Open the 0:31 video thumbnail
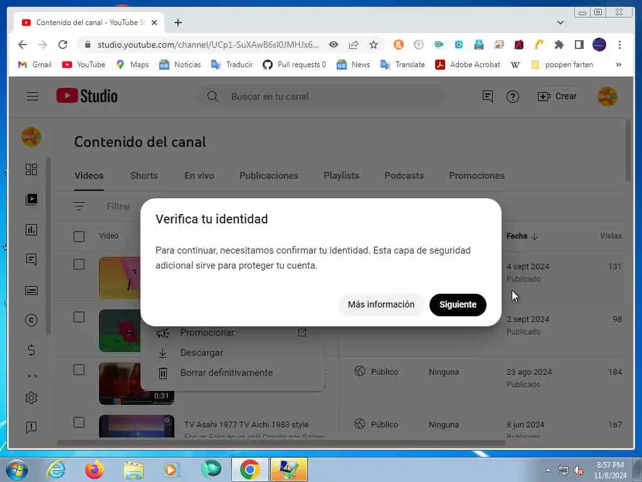The width and height of the screenshot is (642, 482). point(137,383)
